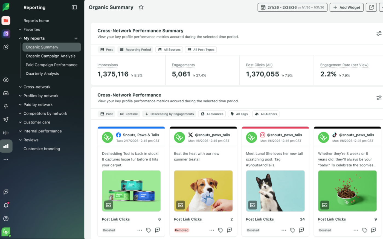383x239 pixels.
Task: Expand the Customer care section
Action: point(34,123)
